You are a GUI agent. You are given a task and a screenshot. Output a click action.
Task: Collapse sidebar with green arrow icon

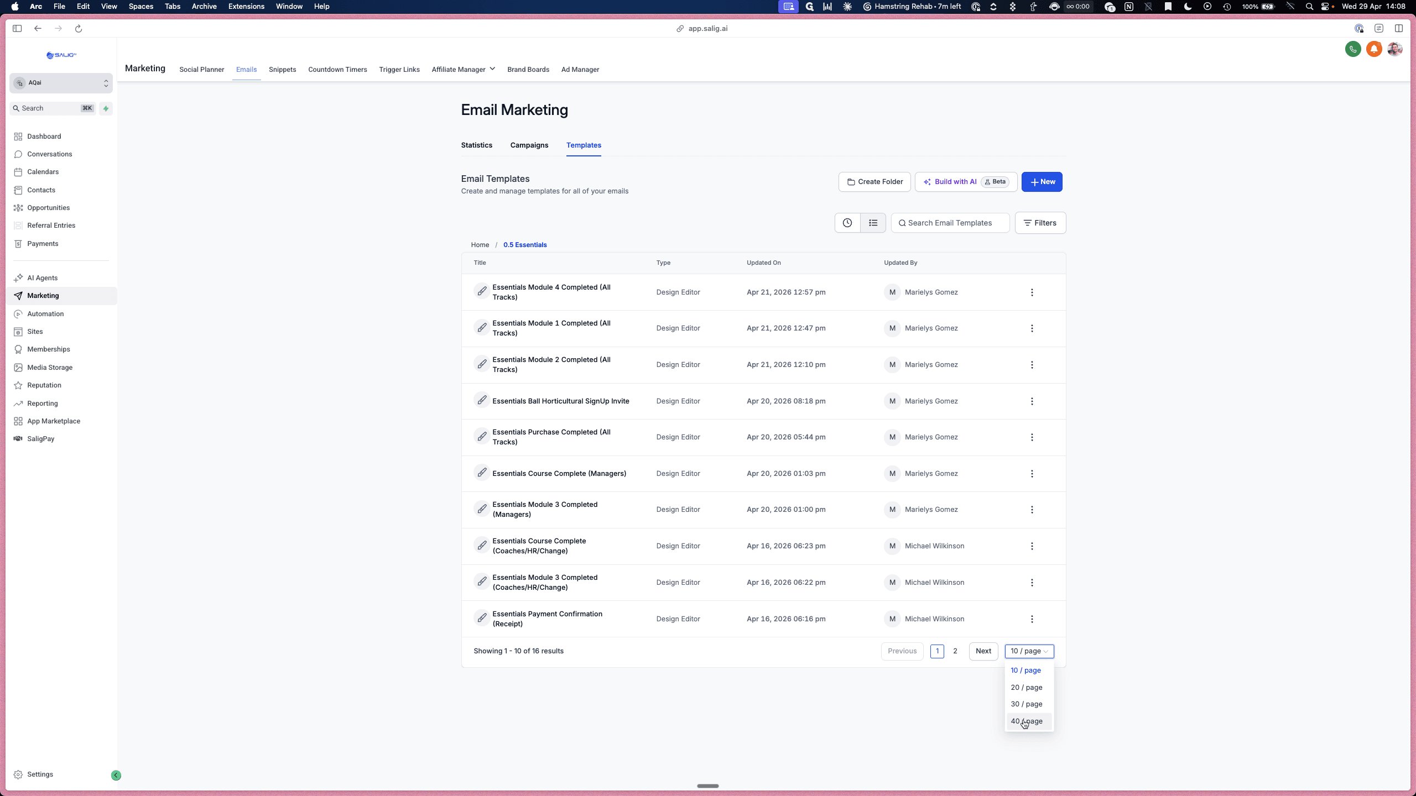116,775
